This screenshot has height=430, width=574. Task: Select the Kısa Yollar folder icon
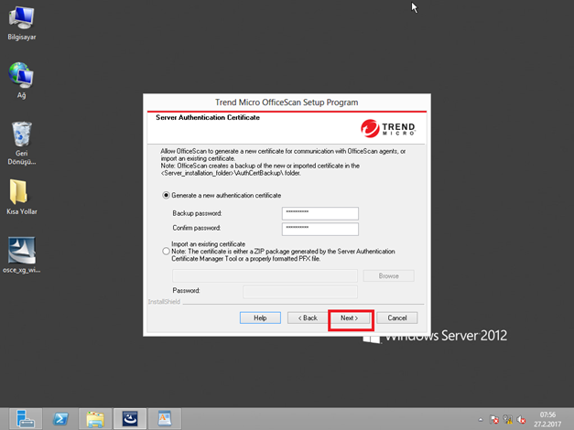tap(22, 197)
